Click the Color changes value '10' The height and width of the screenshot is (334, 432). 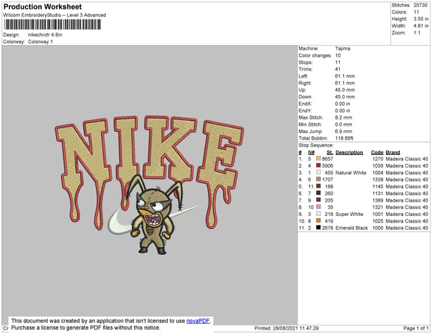(x=338, y=55)
